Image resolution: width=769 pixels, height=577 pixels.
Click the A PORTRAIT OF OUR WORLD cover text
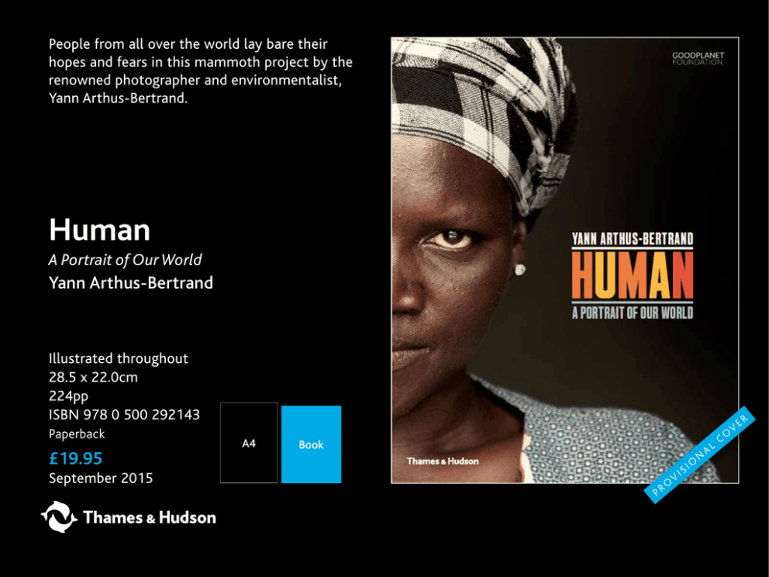click(x=632, y=313)
